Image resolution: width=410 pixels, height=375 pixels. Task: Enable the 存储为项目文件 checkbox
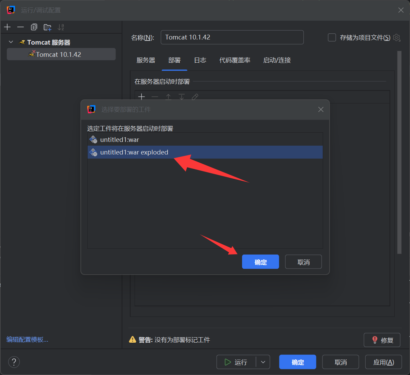(332, 38)
